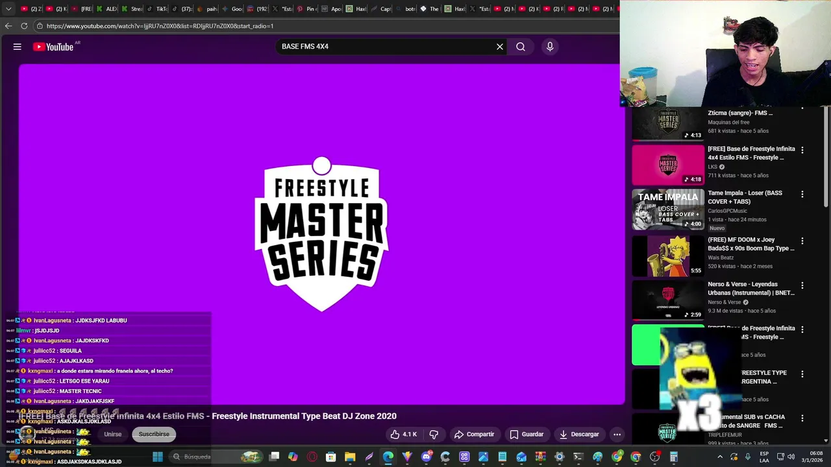Viewport: 831px width, 467px height.
Task: Open options for SUB vs CACHA video
Action: click(802, 418)
